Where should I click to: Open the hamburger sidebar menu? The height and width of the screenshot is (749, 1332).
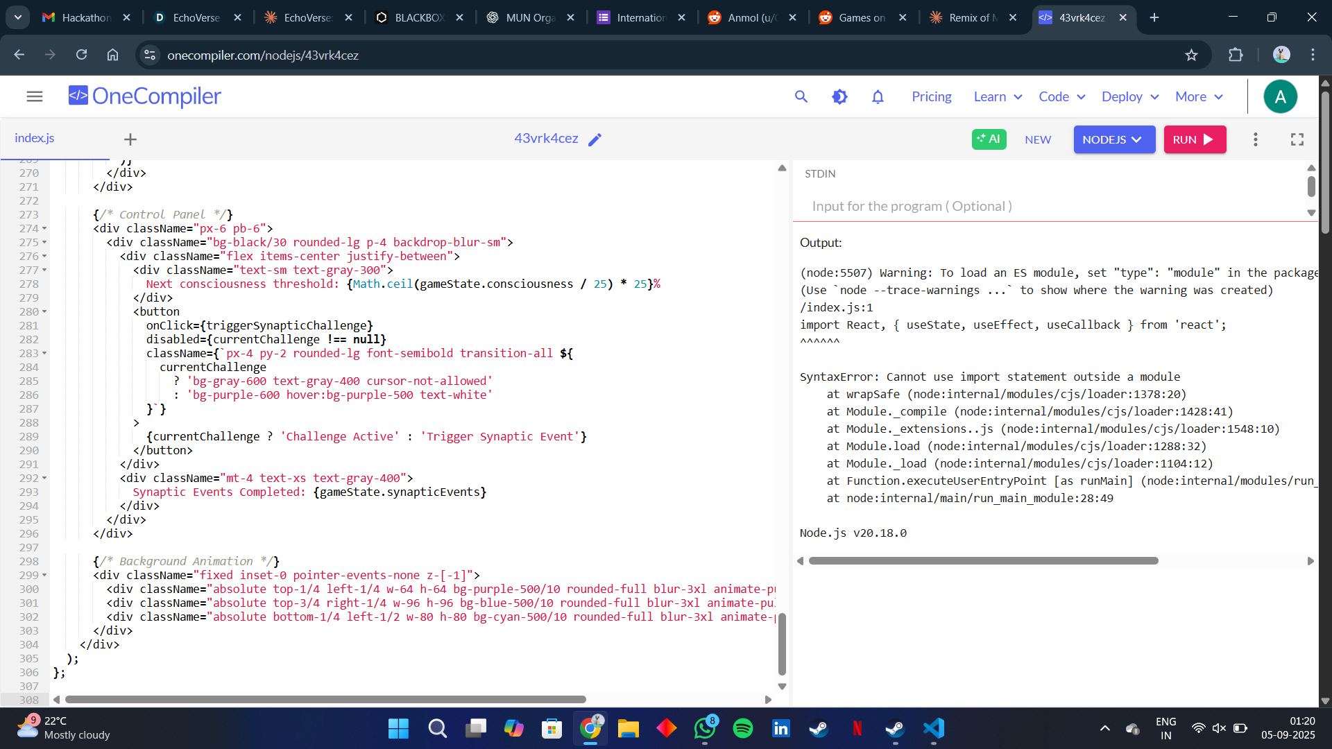[x=35, y=96]
